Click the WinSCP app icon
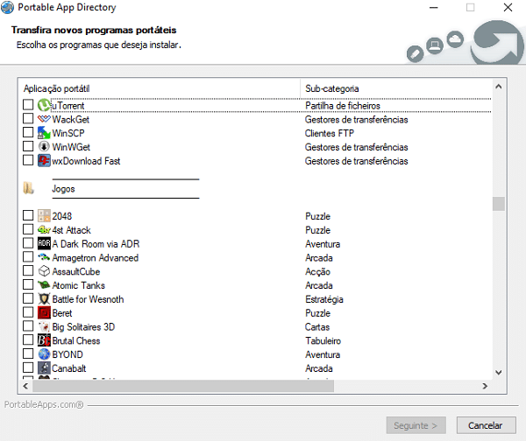The image size is (526, 441). pyautogui.click(x=44, y=133)
